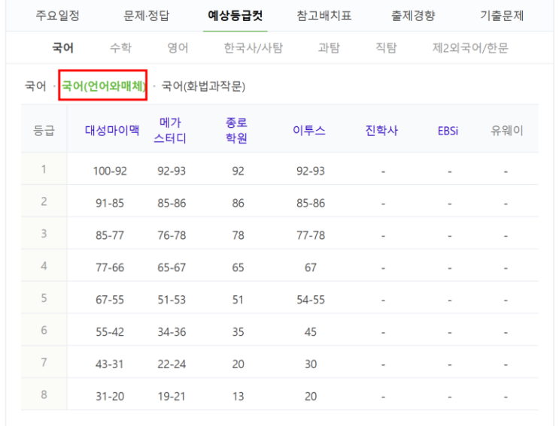This screenshot has width=559, height=426.
Task: Click the 30 cell under 이투스
Action: tap(311, 364)
